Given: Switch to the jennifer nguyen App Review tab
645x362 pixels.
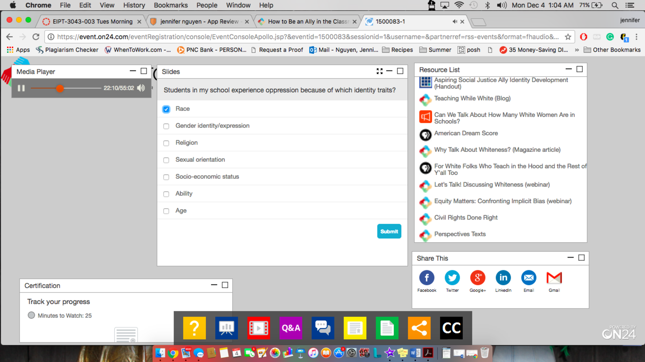Looking at the screenshot, I should tap(199, 21).
